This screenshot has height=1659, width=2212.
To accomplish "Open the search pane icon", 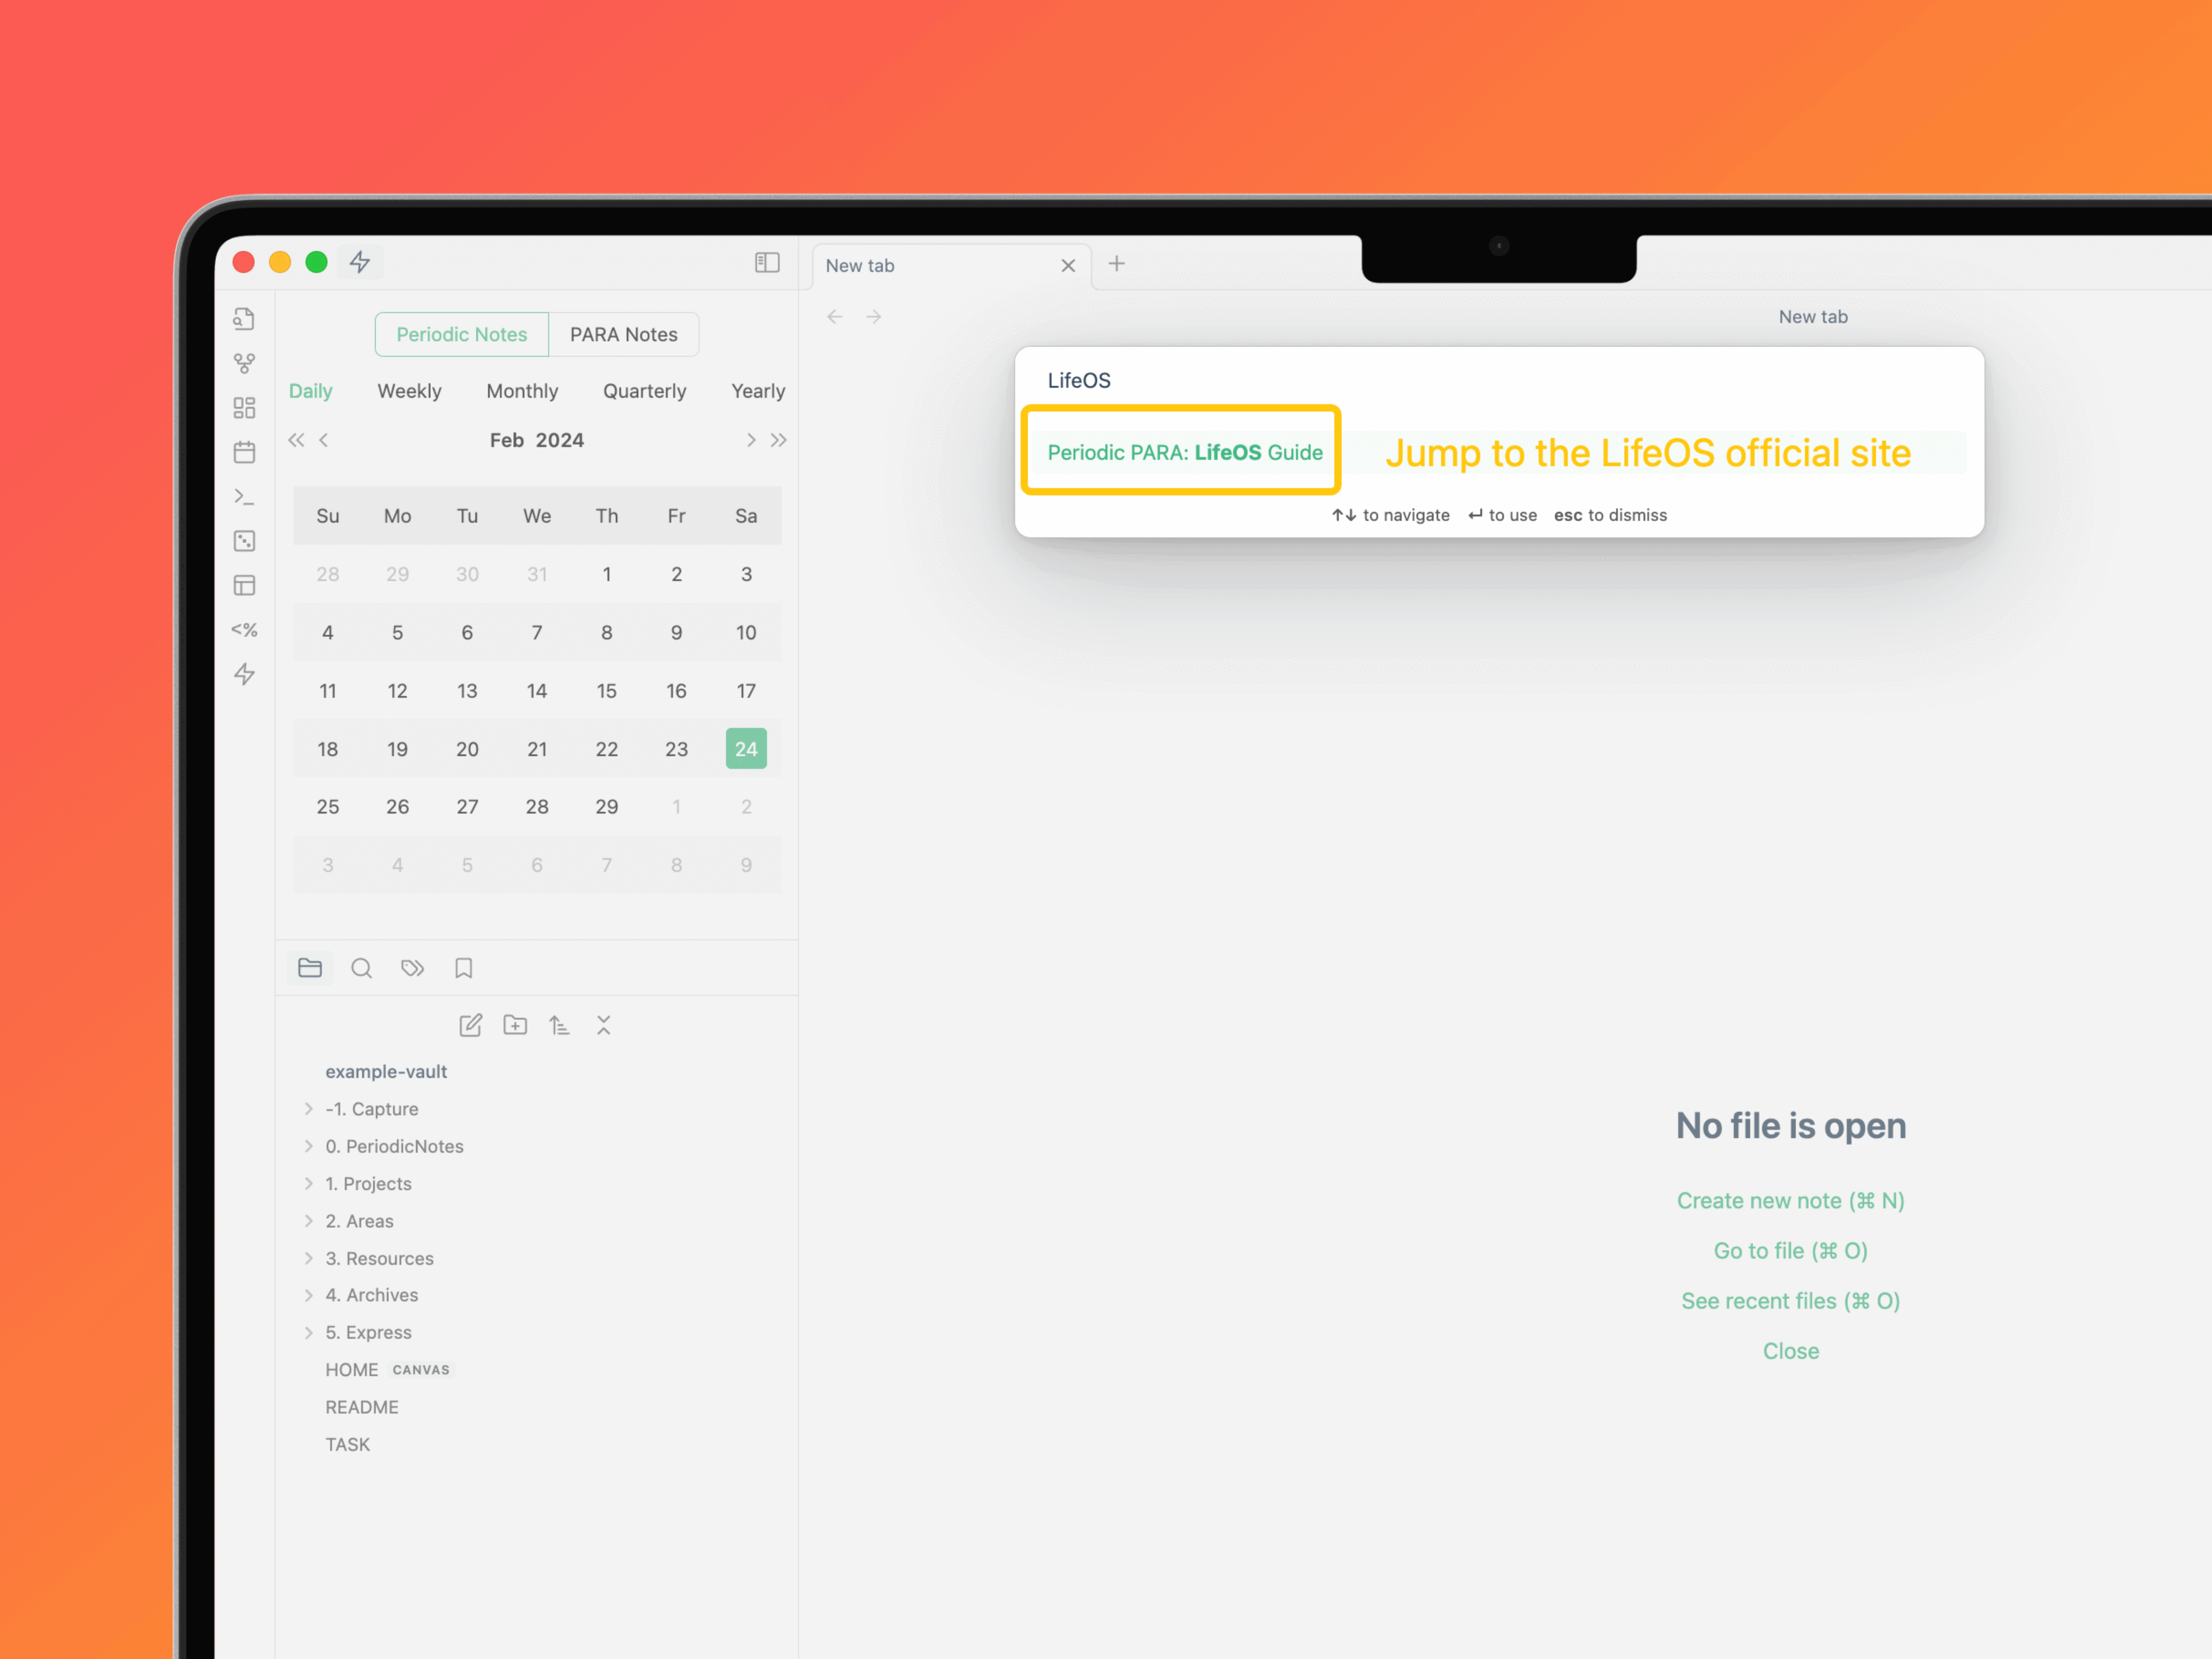I will (361, 968).
